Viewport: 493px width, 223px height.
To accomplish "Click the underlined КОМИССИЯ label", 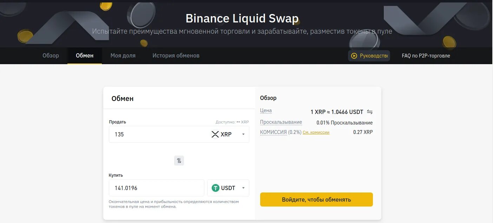I will coord(273,132).
